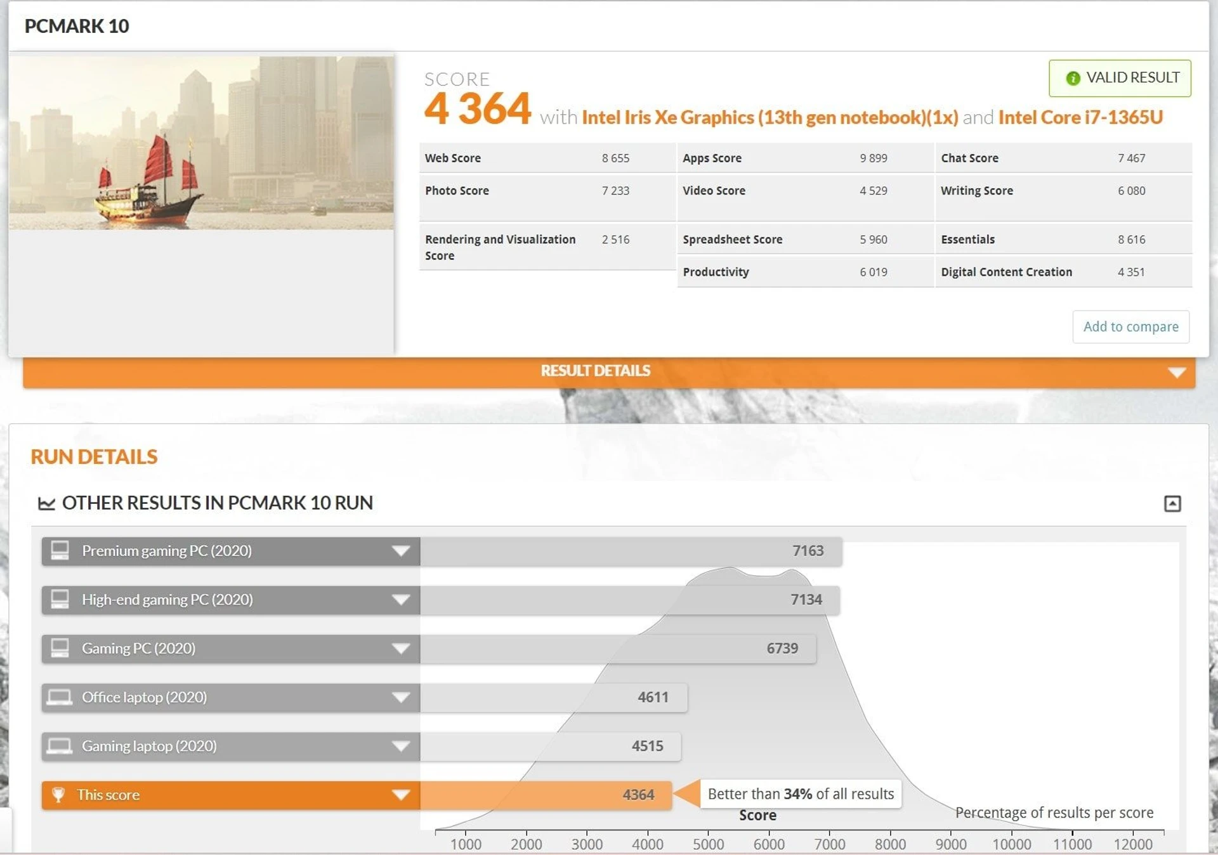
Task: Click the chart icon beside Other Results heading
Action: click(46, 503)
